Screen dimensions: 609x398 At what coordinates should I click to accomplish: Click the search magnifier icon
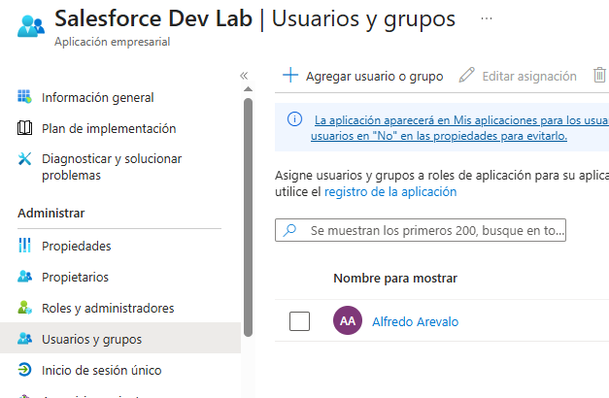pyautogui.click(x=289, y=230)
